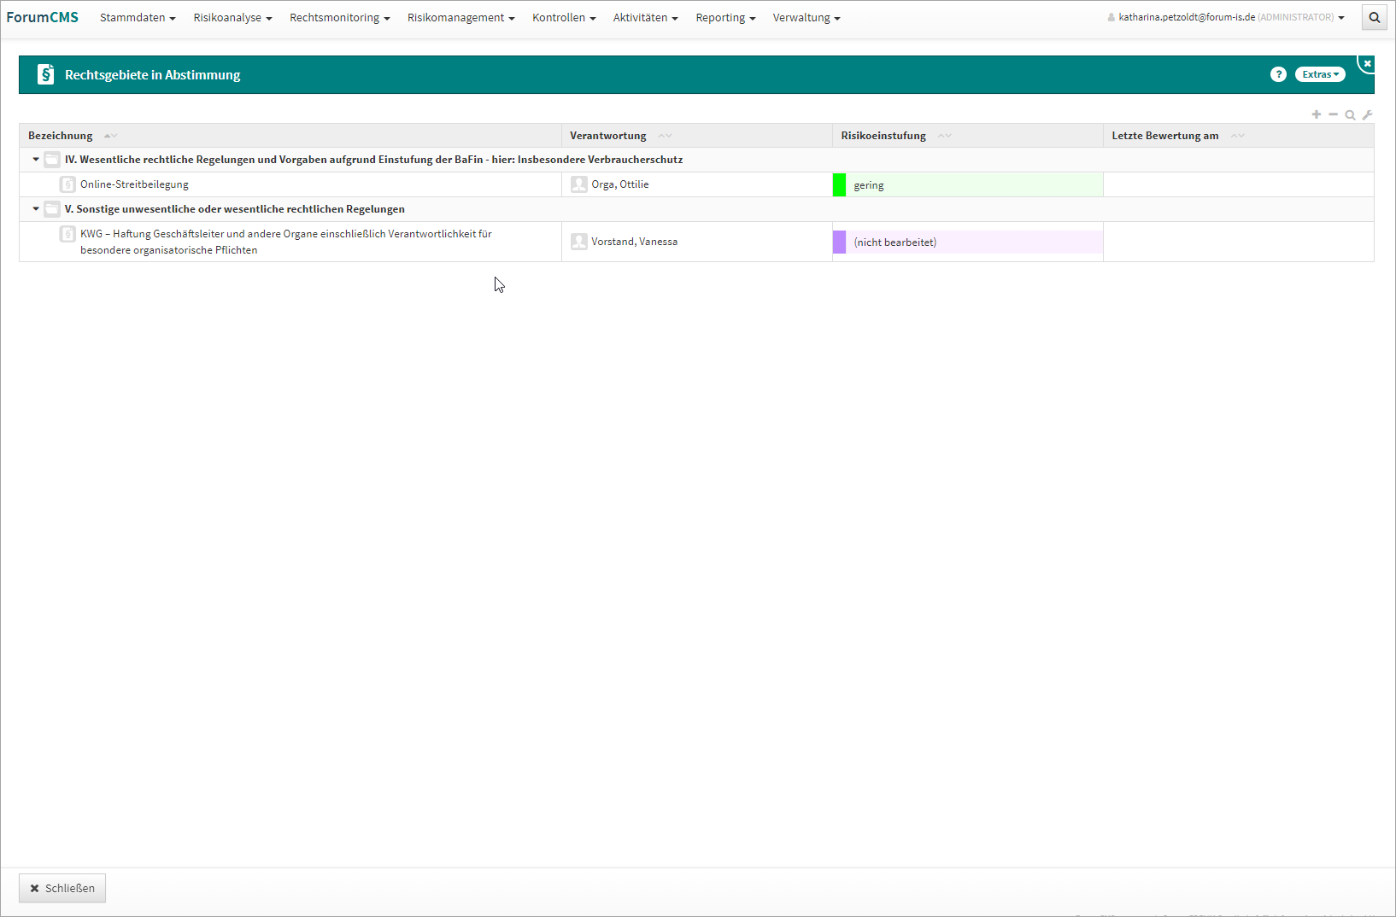Click the minus collapse-all icon above table
Viewport: 1396px width, 917px height.
[1333, 114]
